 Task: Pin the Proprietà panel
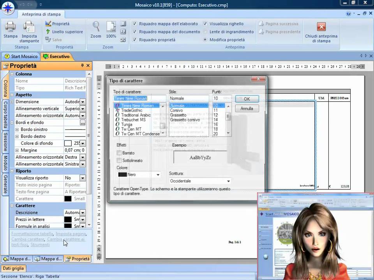pos(82,65)
